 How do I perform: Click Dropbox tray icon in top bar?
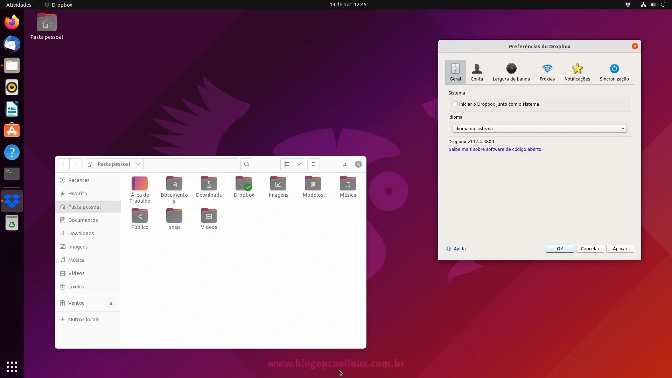coord(628,5)
